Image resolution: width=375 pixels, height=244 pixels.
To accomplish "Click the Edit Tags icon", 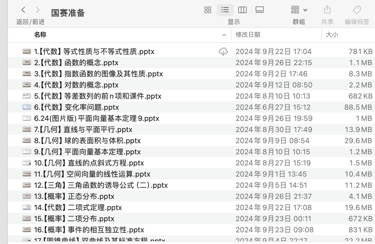I will point(356,10).
